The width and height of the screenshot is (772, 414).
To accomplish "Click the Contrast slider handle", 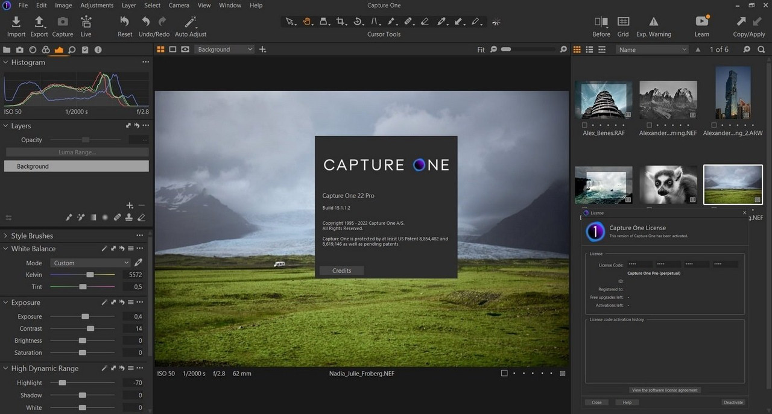I will point(90,328).
